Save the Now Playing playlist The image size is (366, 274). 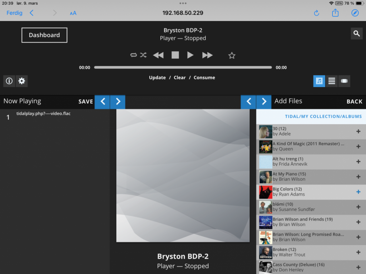pyautogui.click(x=86, y=102)
